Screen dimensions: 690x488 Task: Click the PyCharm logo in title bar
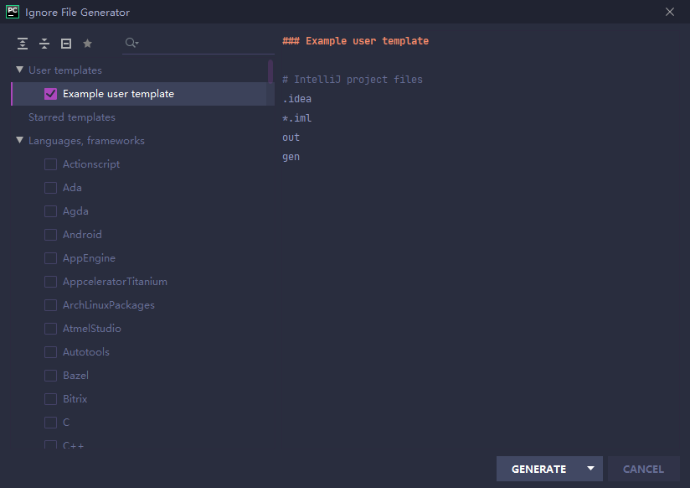[13, 12]
